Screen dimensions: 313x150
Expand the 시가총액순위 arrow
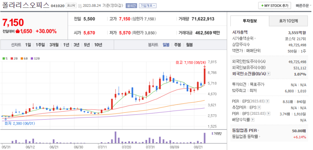pos(255,39)
